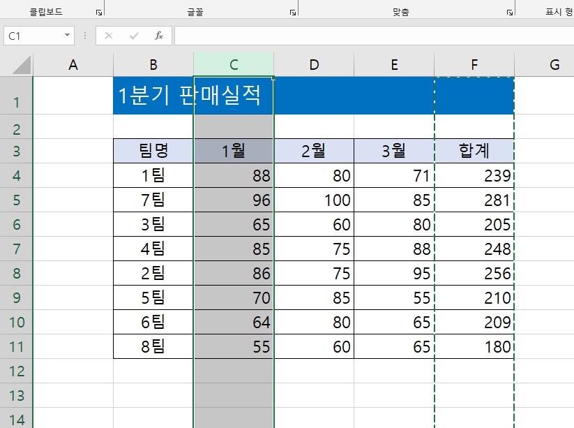Click the total 256 cell
Screen dimensions: 574x428
click(x=474, y=274)
